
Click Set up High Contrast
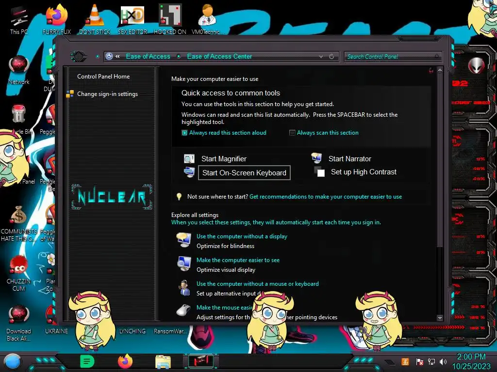point(364,172)
